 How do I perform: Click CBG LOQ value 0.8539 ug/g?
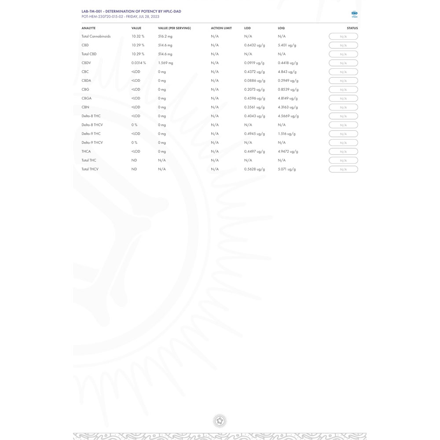(288, 89)
